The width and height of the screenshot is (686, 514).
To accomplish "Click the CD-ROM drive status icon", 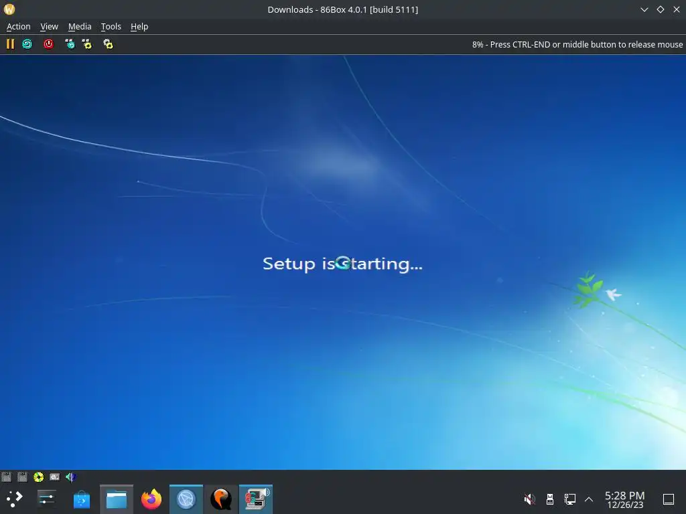I will [38, 477].
